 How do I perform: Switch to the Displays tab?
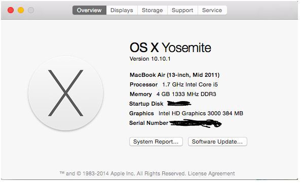(122, 10)
